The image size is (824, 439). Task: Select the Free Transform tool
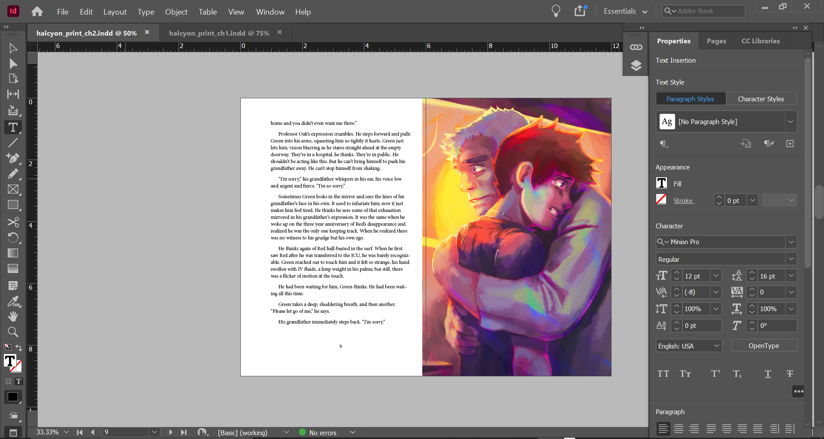point(13,237)
